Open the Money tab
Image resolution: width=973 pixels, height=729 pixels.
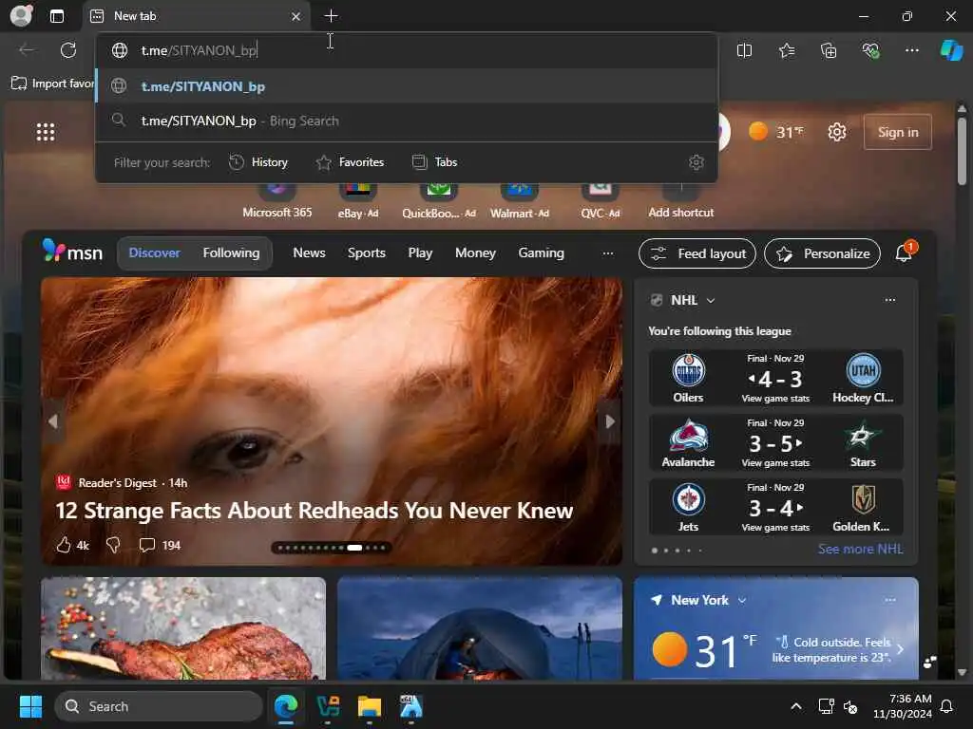475,252
